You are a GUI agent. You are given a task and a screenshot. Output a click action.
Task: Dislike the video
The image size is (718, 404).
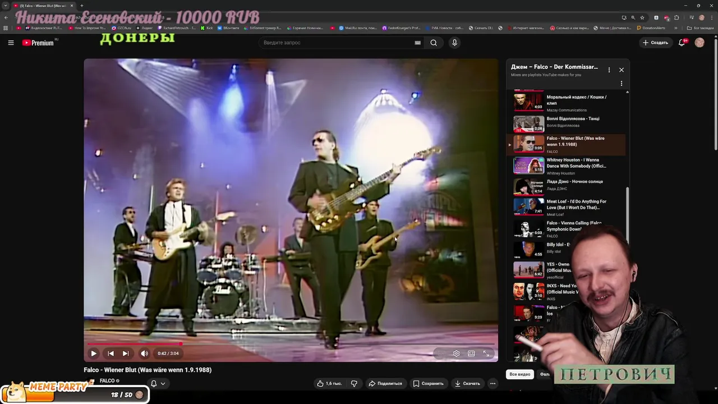tap(354, 384)
